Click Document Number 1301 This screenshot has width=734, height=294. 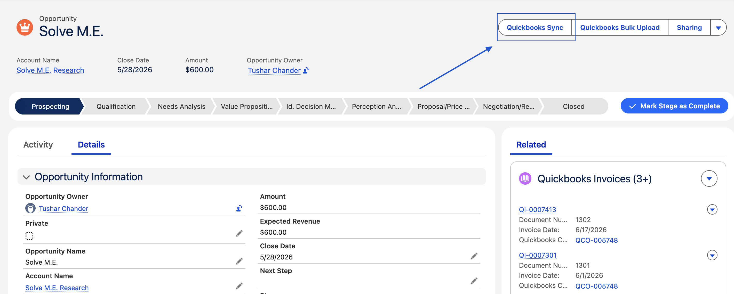point(583,266)
